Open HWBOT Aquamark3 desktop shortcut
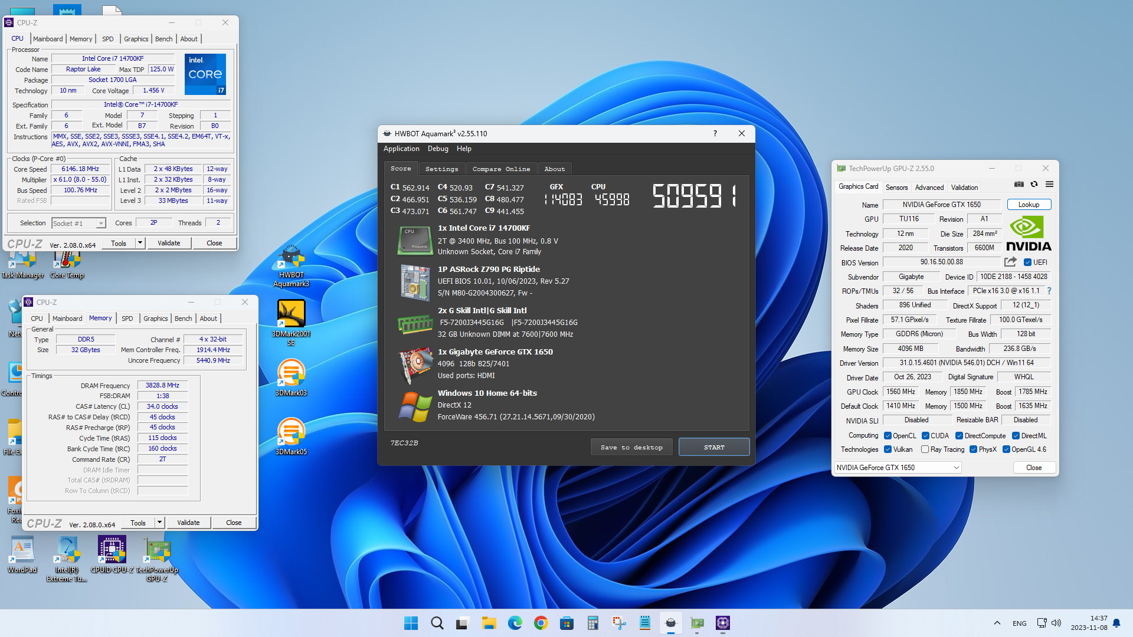This screenshot has height=637, width=1133. tap(291, 267)
